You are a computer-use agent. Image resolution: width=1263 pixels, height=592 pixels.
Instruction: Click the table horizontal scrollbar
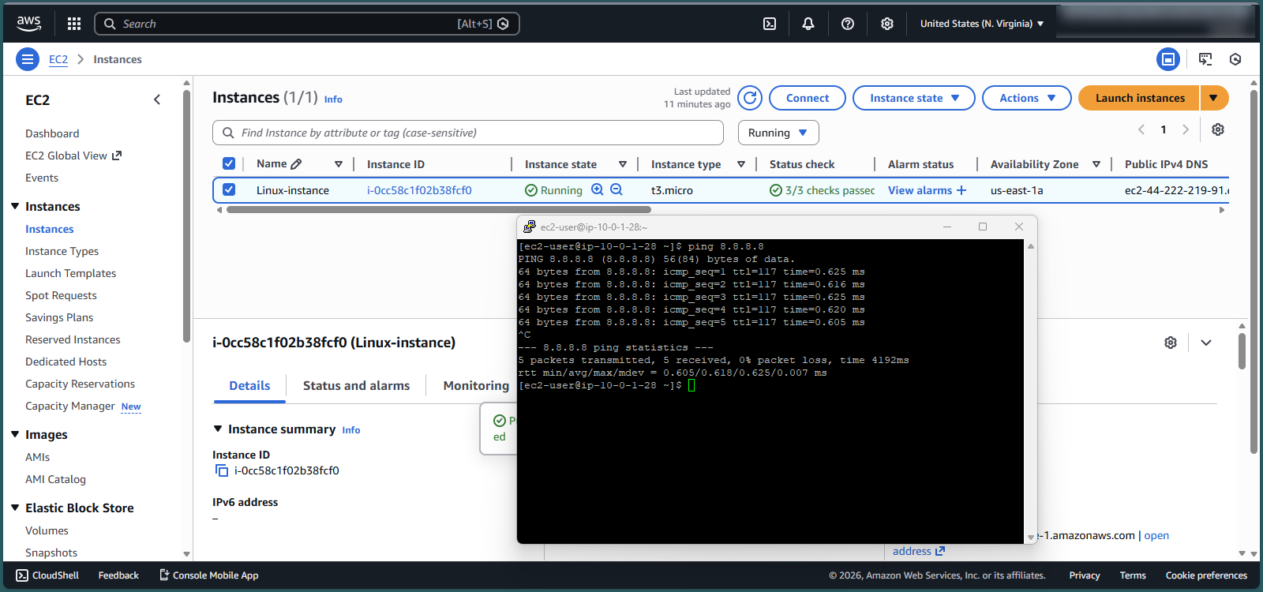pyautogui.click(x=439, y=210)
